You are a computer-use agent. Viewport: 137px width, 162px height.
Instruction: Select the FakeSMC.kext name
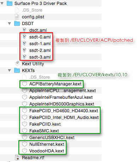(x=44, y=131)
